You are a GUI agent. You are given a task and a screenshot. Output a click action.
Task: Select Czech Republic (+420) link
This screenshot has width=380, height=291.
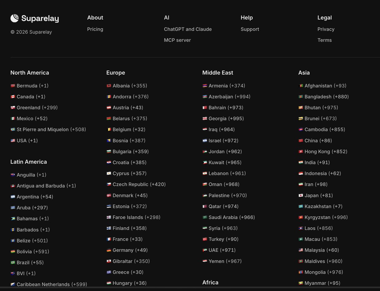136,184
